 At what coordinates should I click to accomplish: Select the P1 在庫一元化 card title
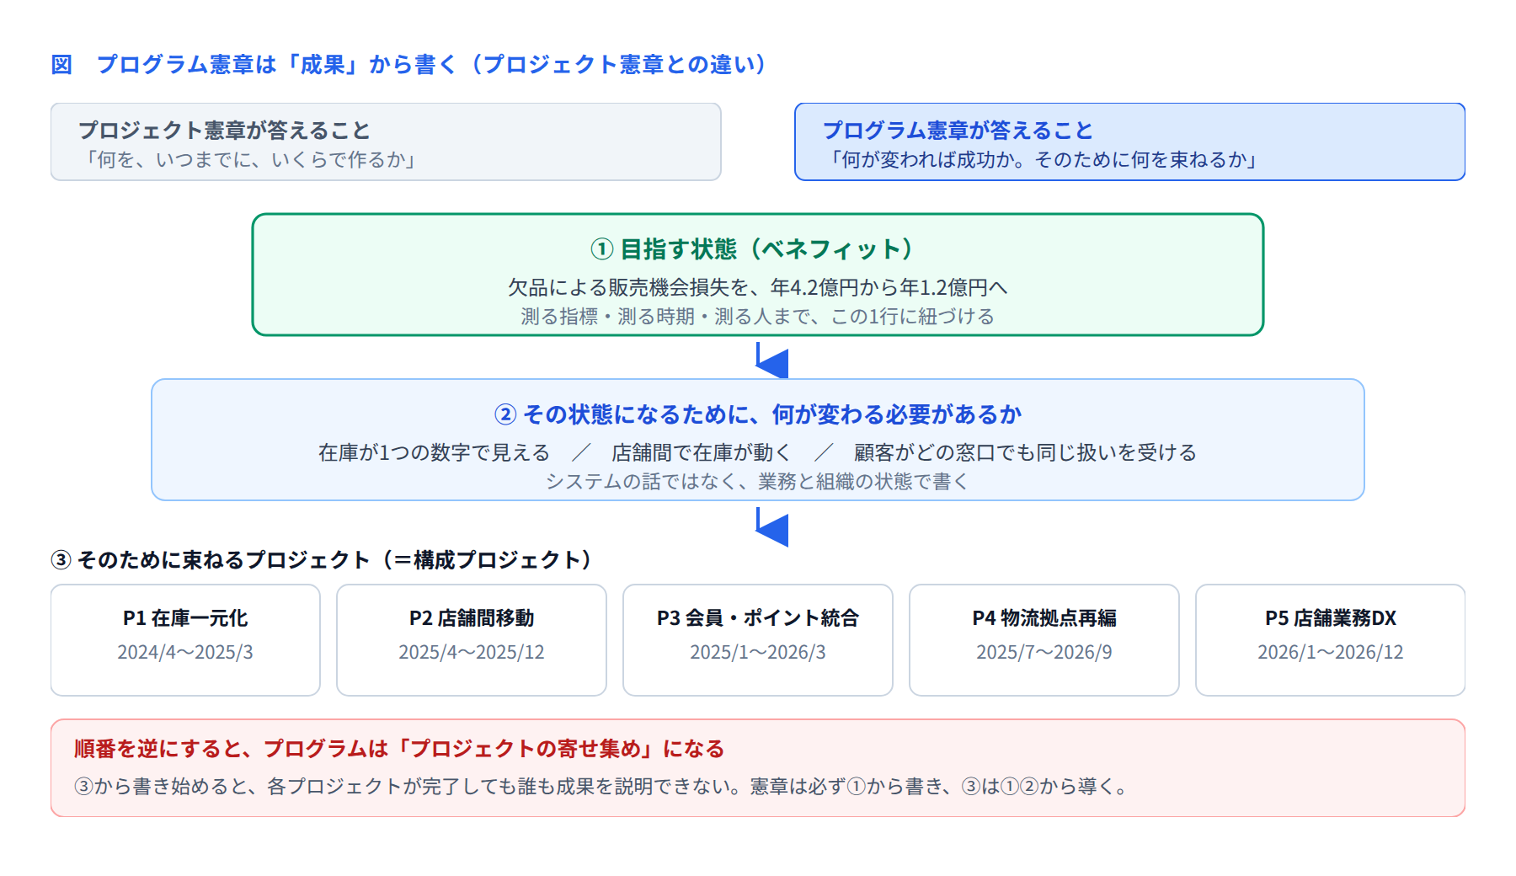point(185,618)
